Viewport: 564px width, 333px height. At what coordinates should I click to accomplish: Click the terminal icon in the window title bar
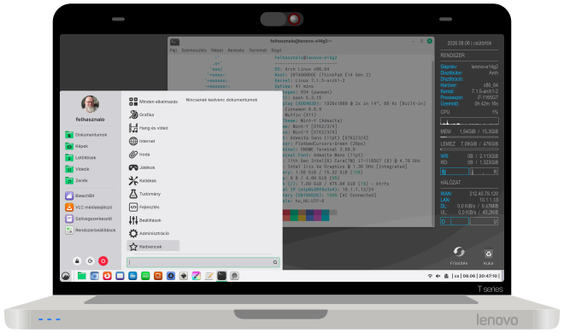click(175, 42)
